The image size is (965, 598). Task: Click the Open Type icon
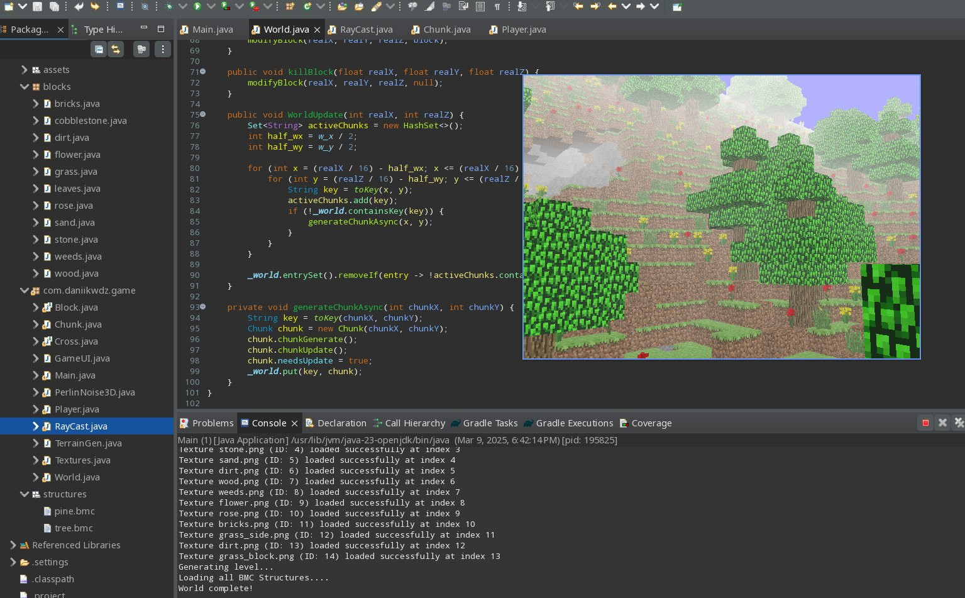[342, 6]
